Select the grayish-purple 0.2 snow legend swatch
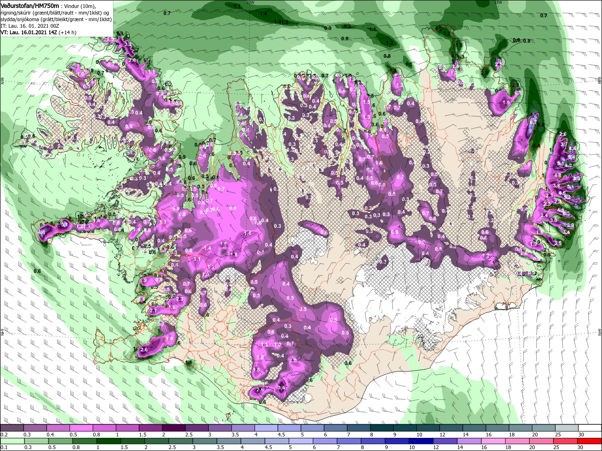This screenshot has width=602, height=451. click(12, 428)
